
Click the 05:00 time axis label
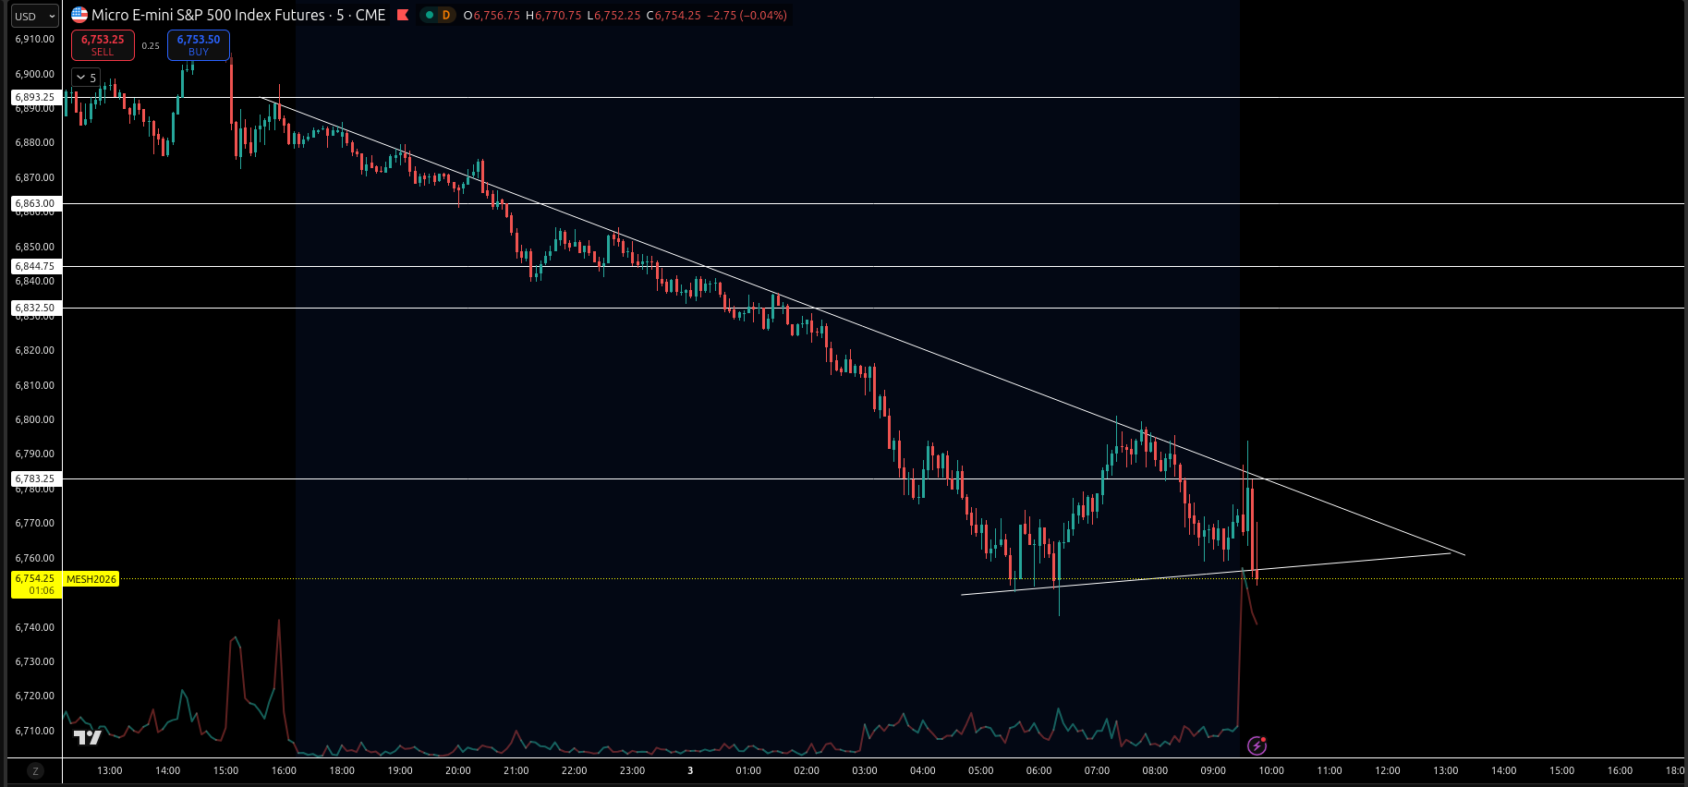[x=981, y=770]
